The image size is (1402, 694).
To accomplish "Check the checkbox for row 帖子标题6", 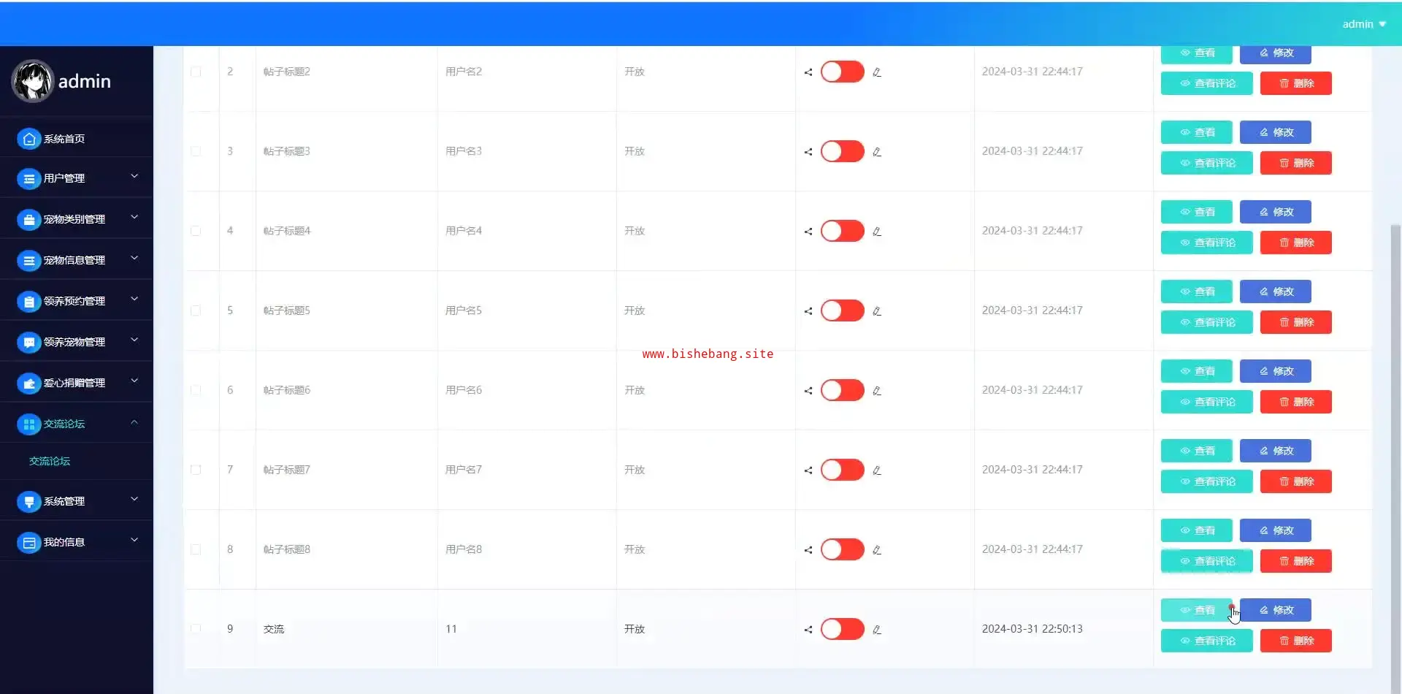I will pos(196,390).
